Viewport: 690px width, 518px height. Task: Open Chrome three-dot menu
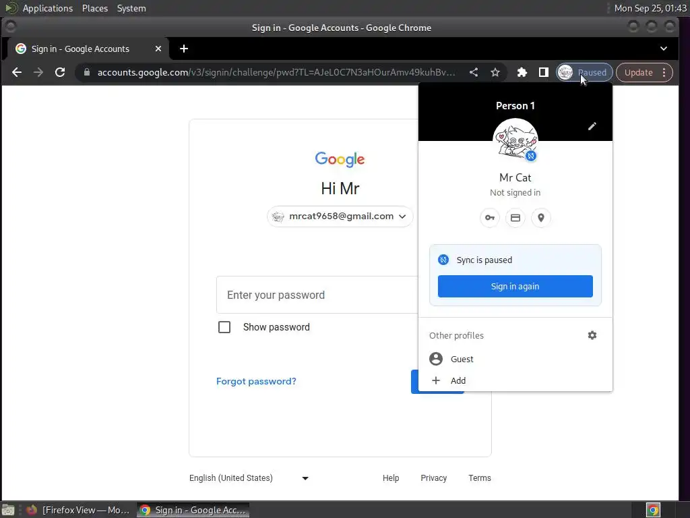point(664,72)
